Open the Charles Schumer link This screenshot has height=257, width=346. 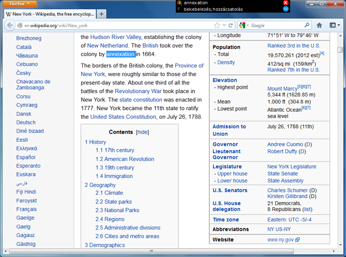click(x=287, y=190)
